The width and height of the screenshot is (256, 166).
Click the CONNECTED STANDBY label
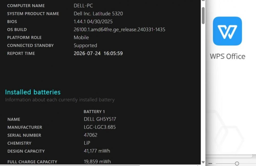[30, 46]
